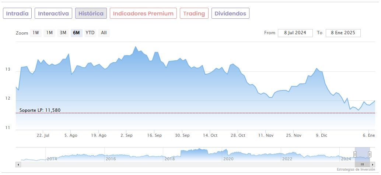Click the scrollbar left arrow
The height and width of the screenshot is (175, 381).
[18, 164]
